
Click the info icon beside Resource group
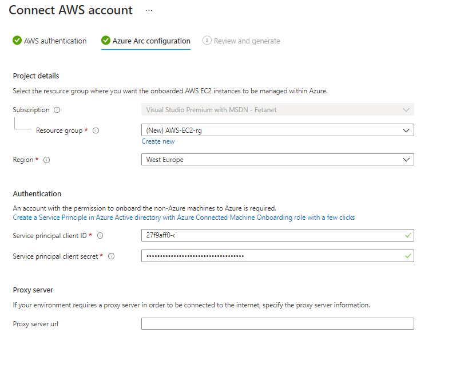(x=96, y=130)
